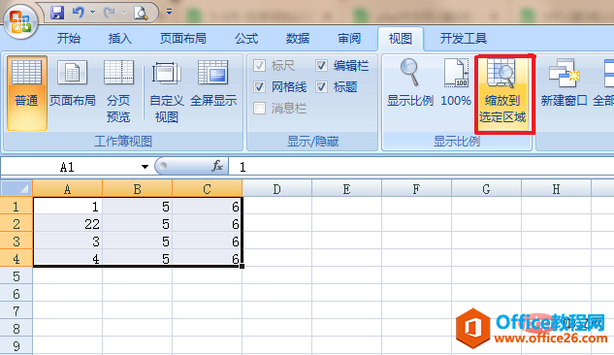614x355 pixels.
Task: Click cell C2 containing 6
Action: [x=208, y=223]
